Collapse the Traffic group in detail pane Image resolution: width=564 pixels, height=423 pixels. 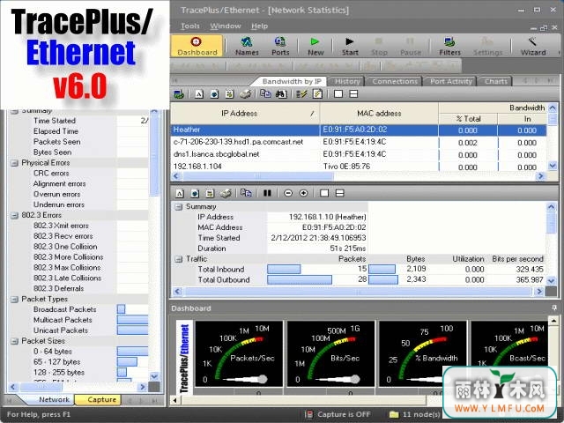click(178, 259)
